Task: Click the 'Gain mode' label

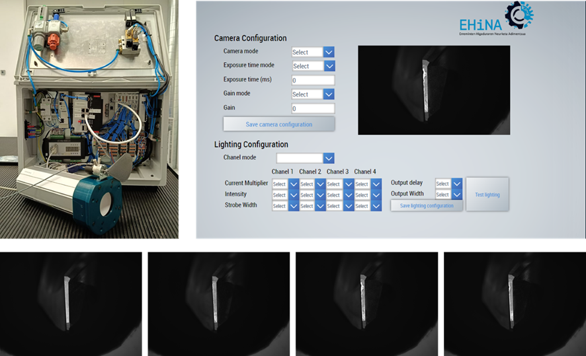Action: tap(237, 93)
